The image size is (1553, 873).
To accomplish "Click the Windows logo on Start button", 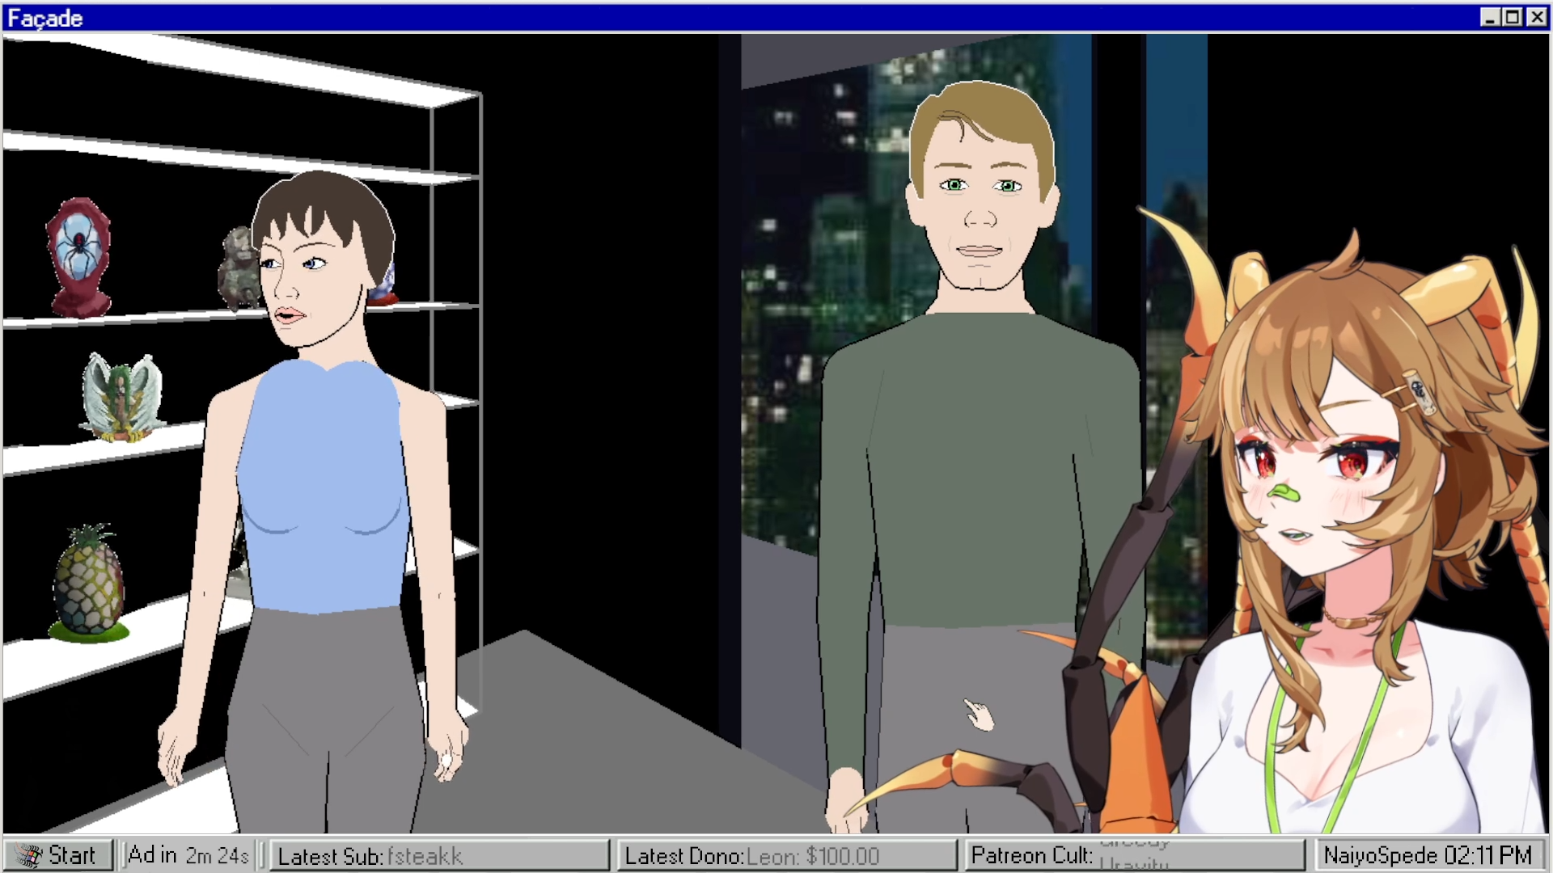I will 29,856.
